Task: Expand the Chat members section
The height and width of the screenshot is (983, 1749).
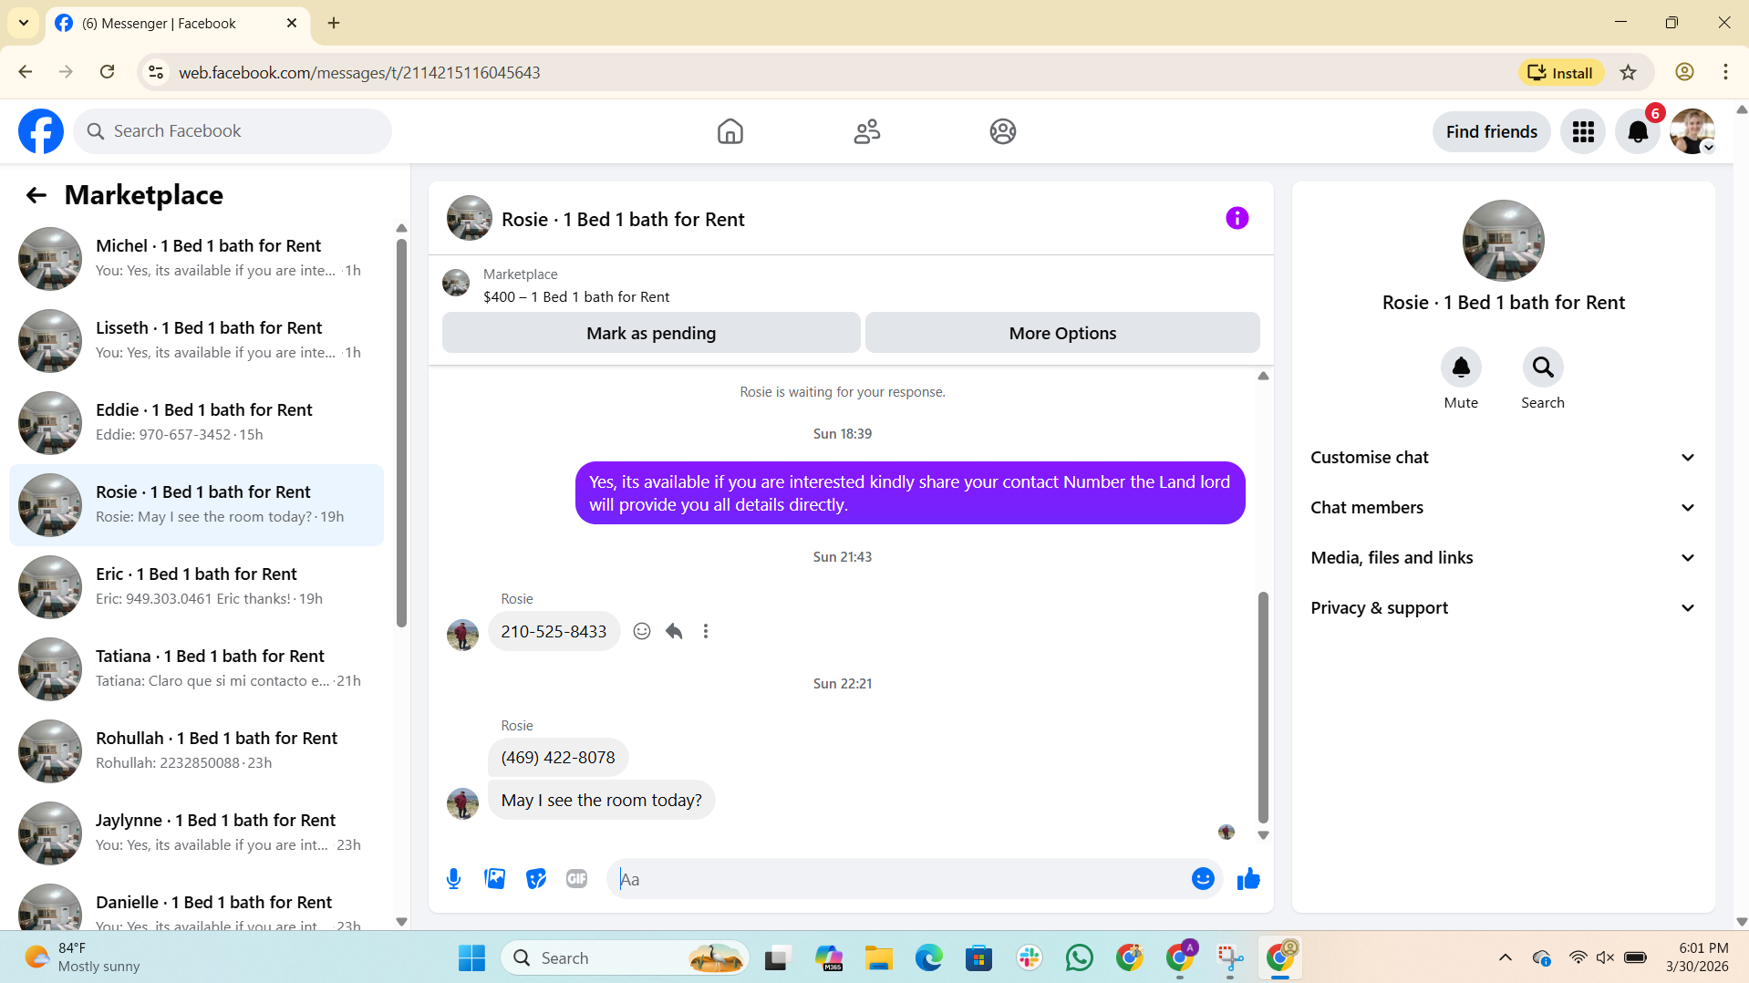Action: coord(1503,508)
